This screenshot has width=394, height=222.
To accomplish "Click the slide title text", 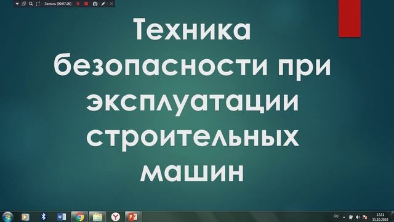I will pos(192,100).
